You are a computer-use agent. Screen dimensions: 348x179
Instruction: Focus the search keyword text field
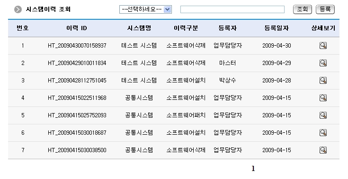pyautogui.click(x=232, y=9)
